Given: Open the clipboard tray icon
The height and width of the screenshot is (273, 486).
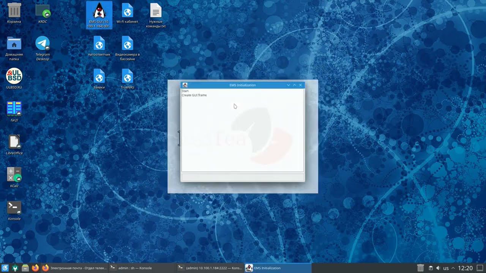Looking at the screenshot, I should (x=431, y=268).
